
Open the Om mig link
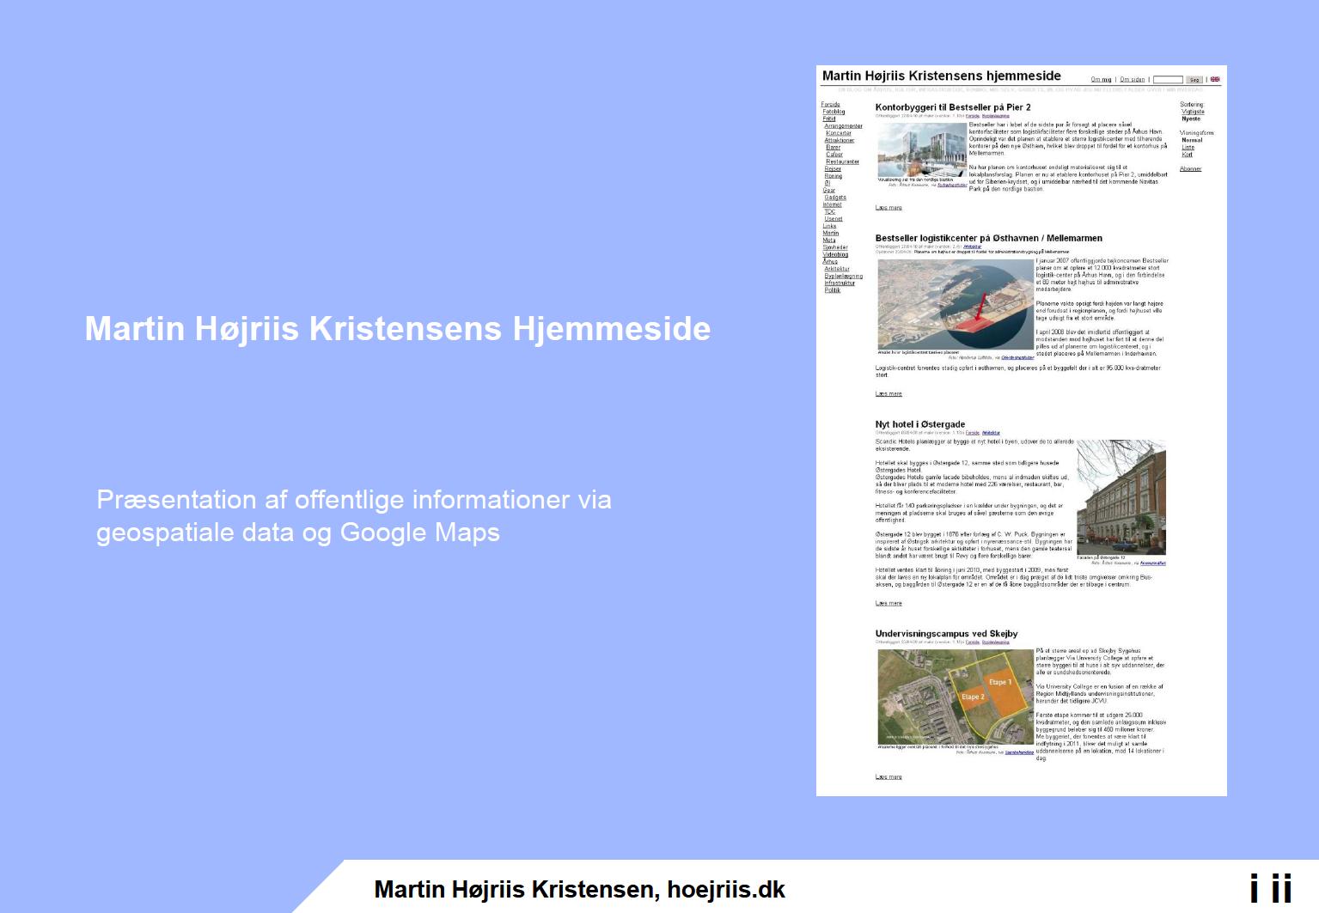click(x=1101, y=80)
